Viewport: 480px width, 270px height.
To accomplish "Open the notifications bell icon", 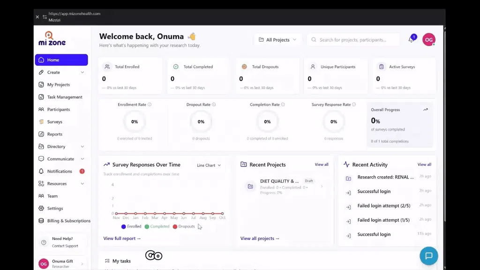I will click(x=412, y=39).
